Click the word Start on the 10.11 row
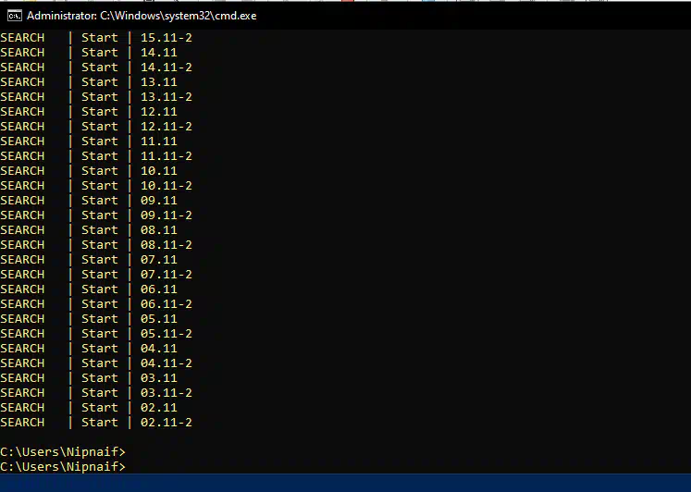The width and height of the screenshot is (691, 492). (x=100, y=171)
